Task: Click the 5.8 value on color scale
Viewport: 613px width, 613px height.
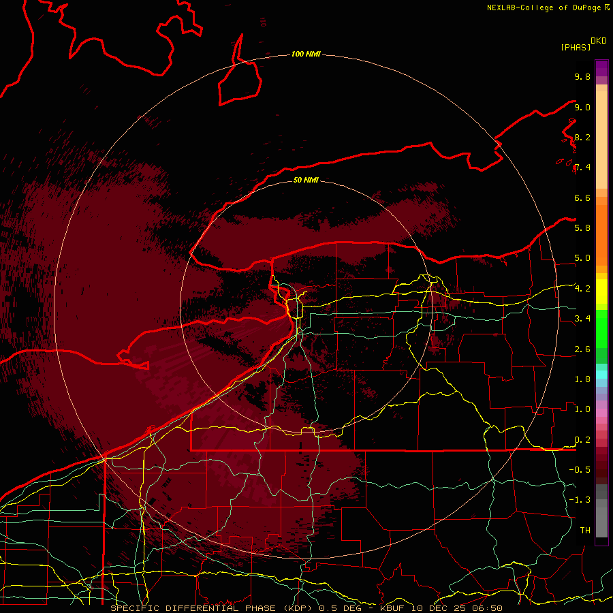Action: point(582,227)
